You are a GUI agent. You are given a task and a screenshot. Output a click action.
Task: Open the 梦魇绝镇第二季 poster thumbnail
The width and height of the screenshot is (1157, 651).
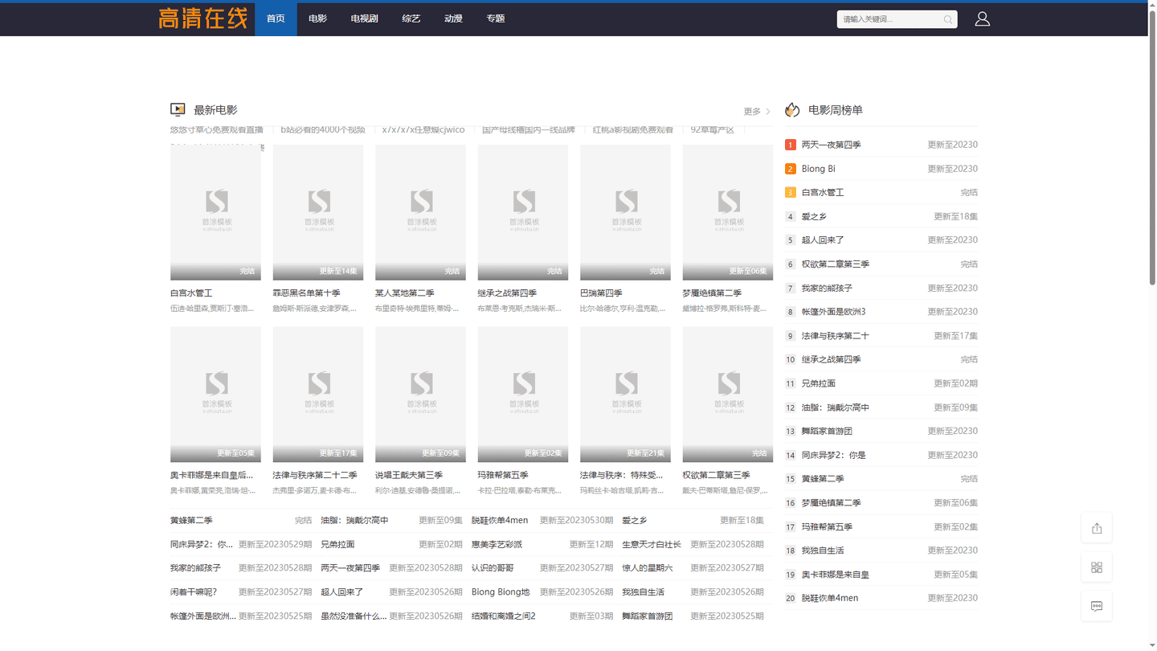[727, 212]
